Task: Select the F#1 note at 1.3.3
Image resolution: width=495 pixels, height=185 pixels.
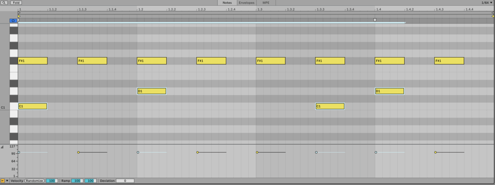Action: pos(330,61)
